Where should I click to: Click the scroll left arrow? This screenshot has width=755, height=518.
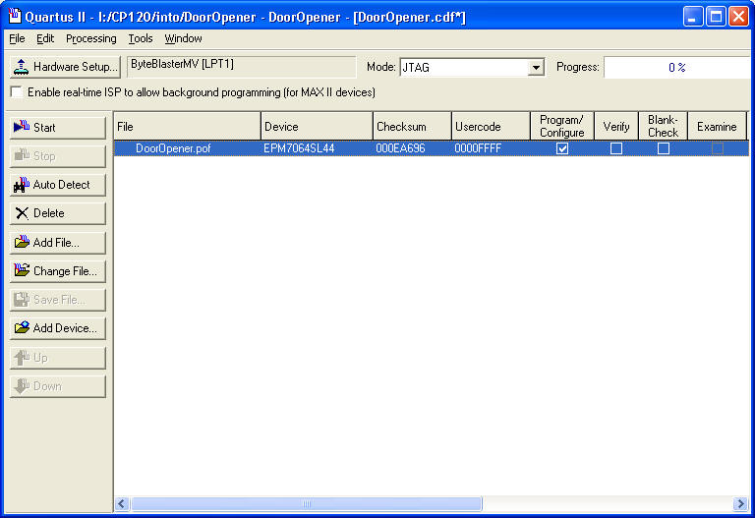point(122,503)
